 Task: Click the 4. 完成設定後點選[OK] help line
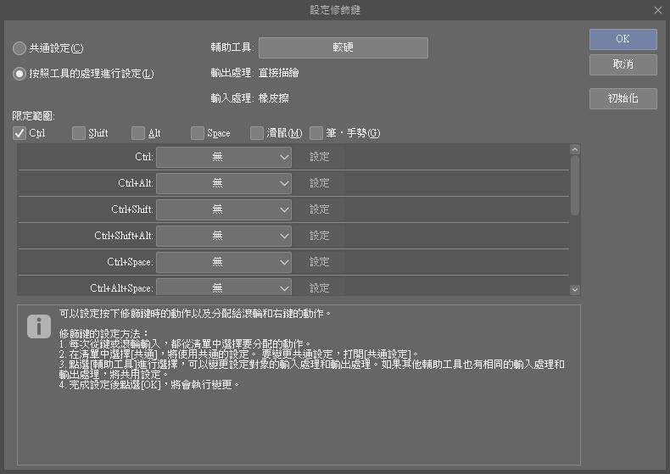149,385
